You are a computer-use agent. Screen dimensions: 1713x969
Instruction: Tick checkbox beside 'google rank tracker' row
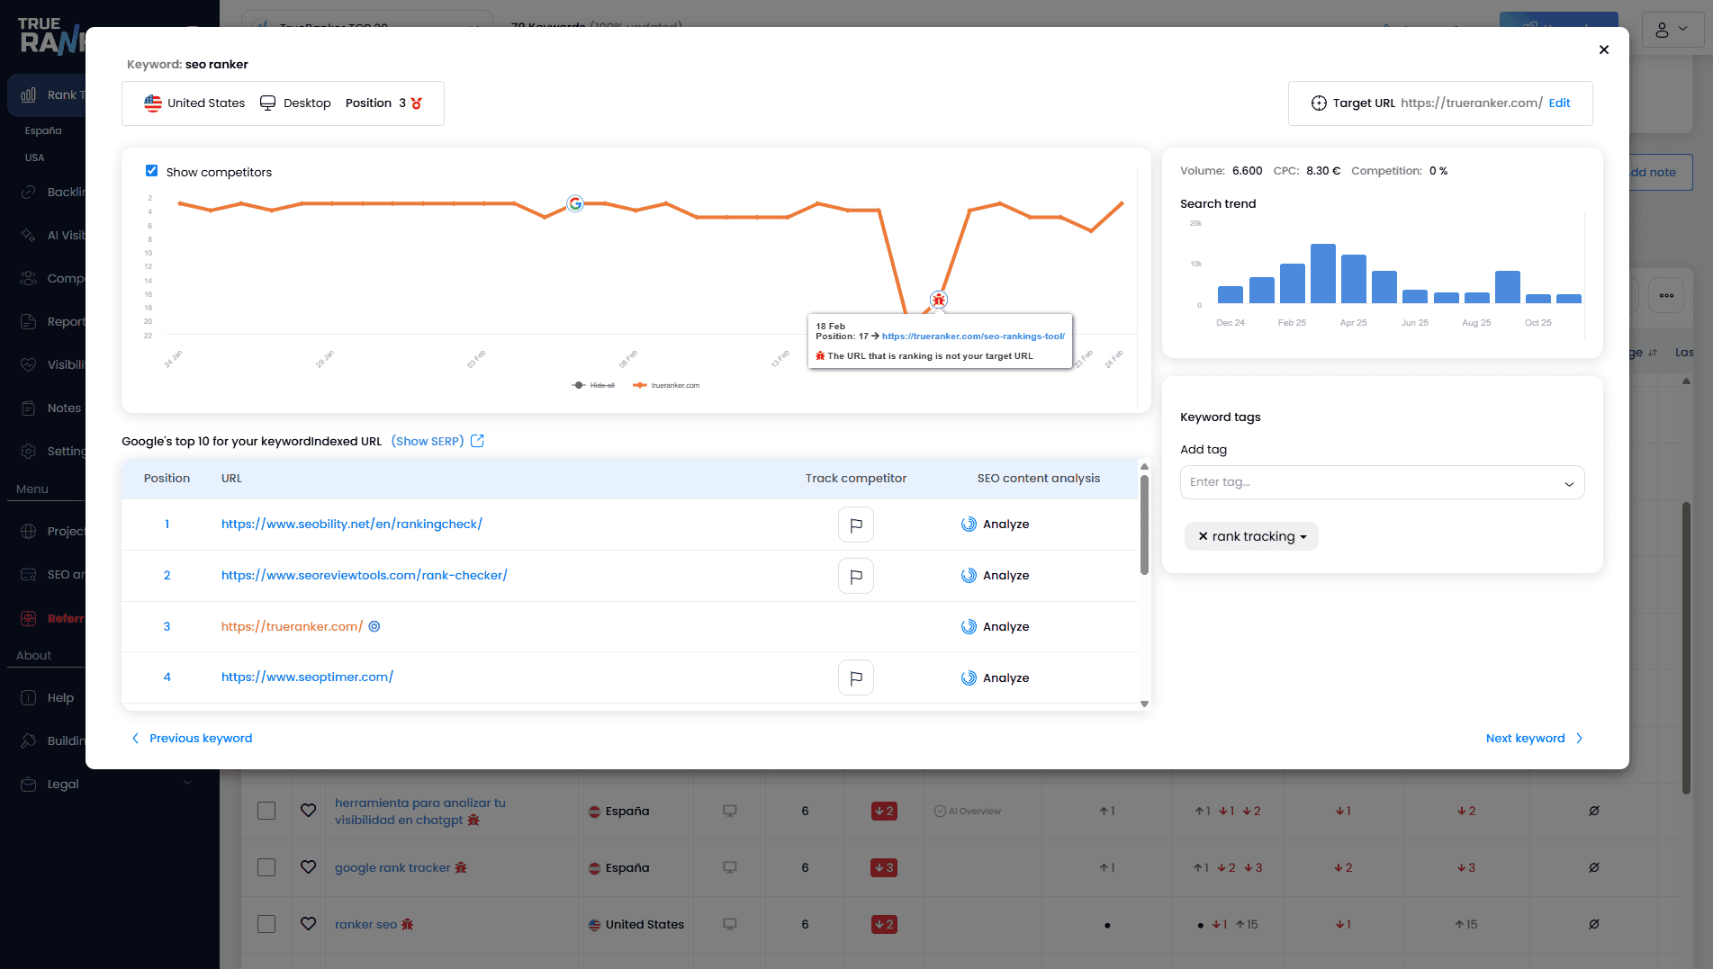tap(266, 867)
